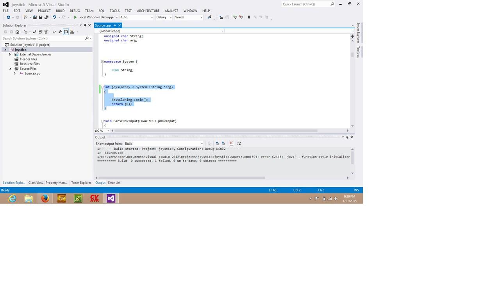Click Go to Previous Message icon in Output
The height and width of the screenshot is (305, 500).
pyautogui.click(x=218, y=144)
